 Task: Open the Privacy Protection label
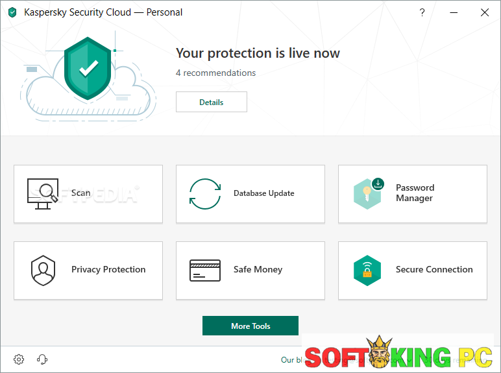coord(108,270)
